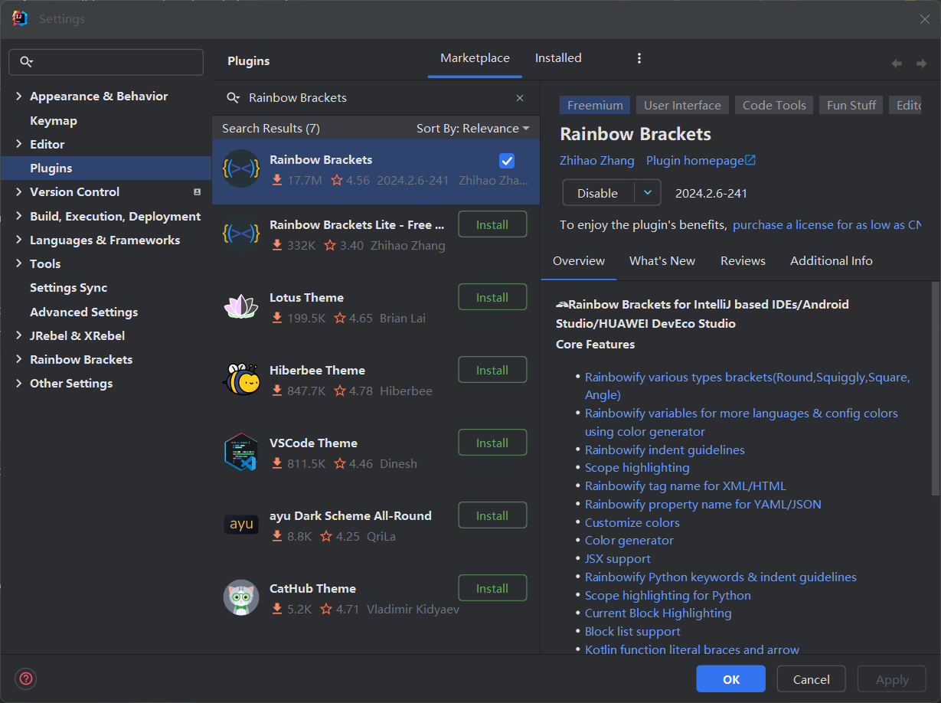Viewport: 941px width, 703px height.
Task: Open the Zhihao Zhang author link
Action: [x=597, y=161]
